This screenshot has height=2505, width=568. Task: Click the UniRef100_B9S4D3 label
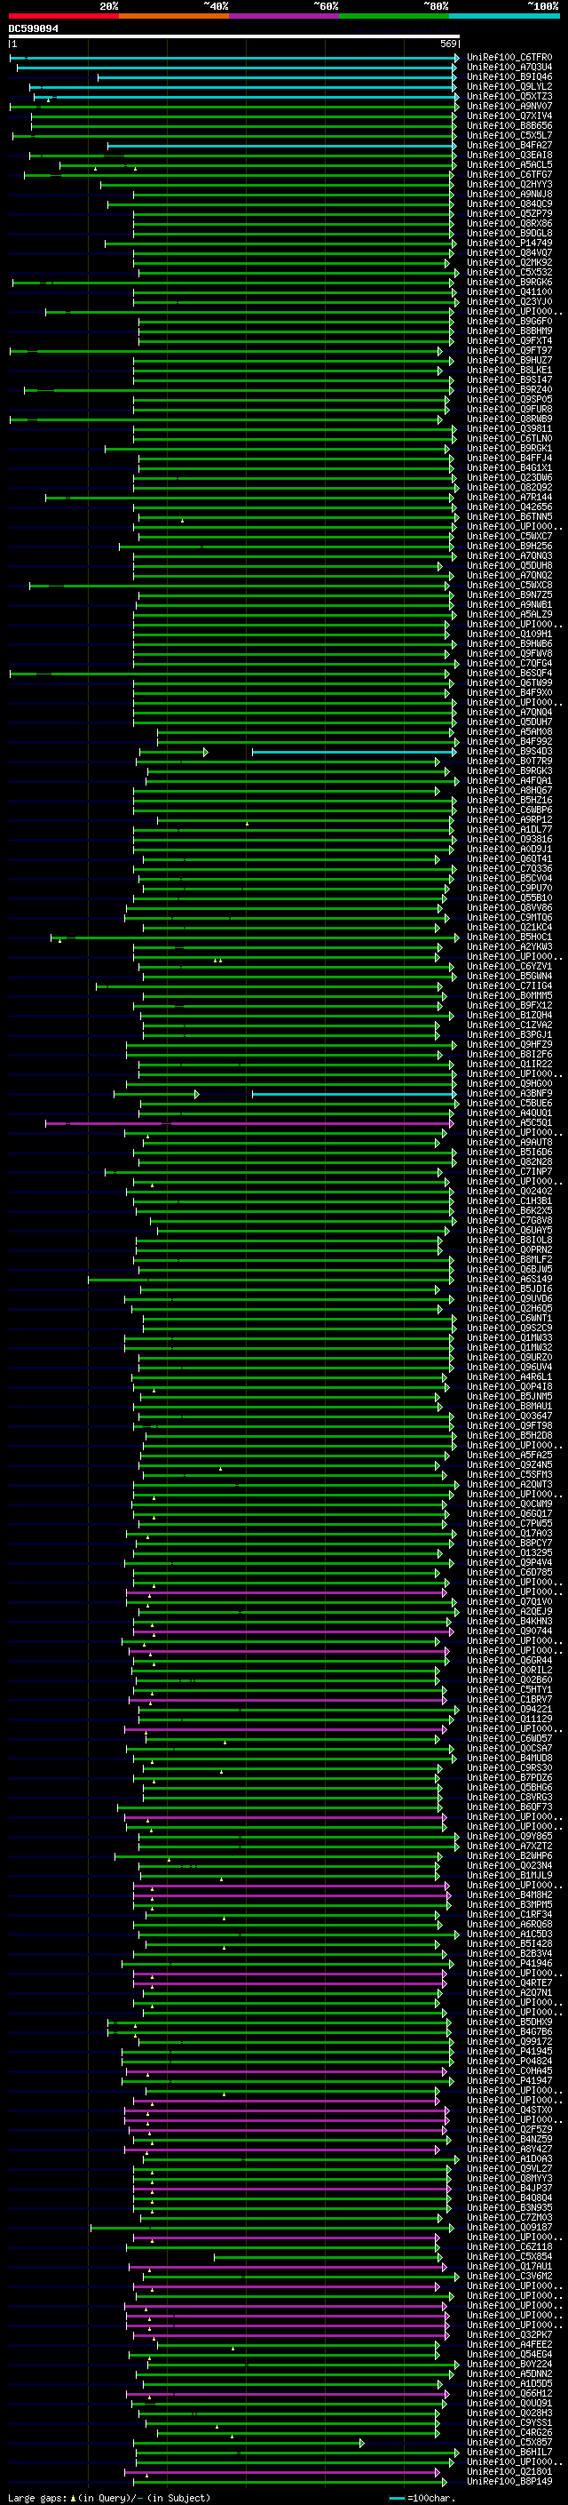click(509, 751)
